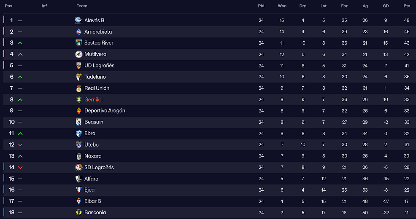The width and height of the screenshot is (416, 219).
Task: Sort table by GD column header
Action: pyautogui.click(x=386, y=6)
